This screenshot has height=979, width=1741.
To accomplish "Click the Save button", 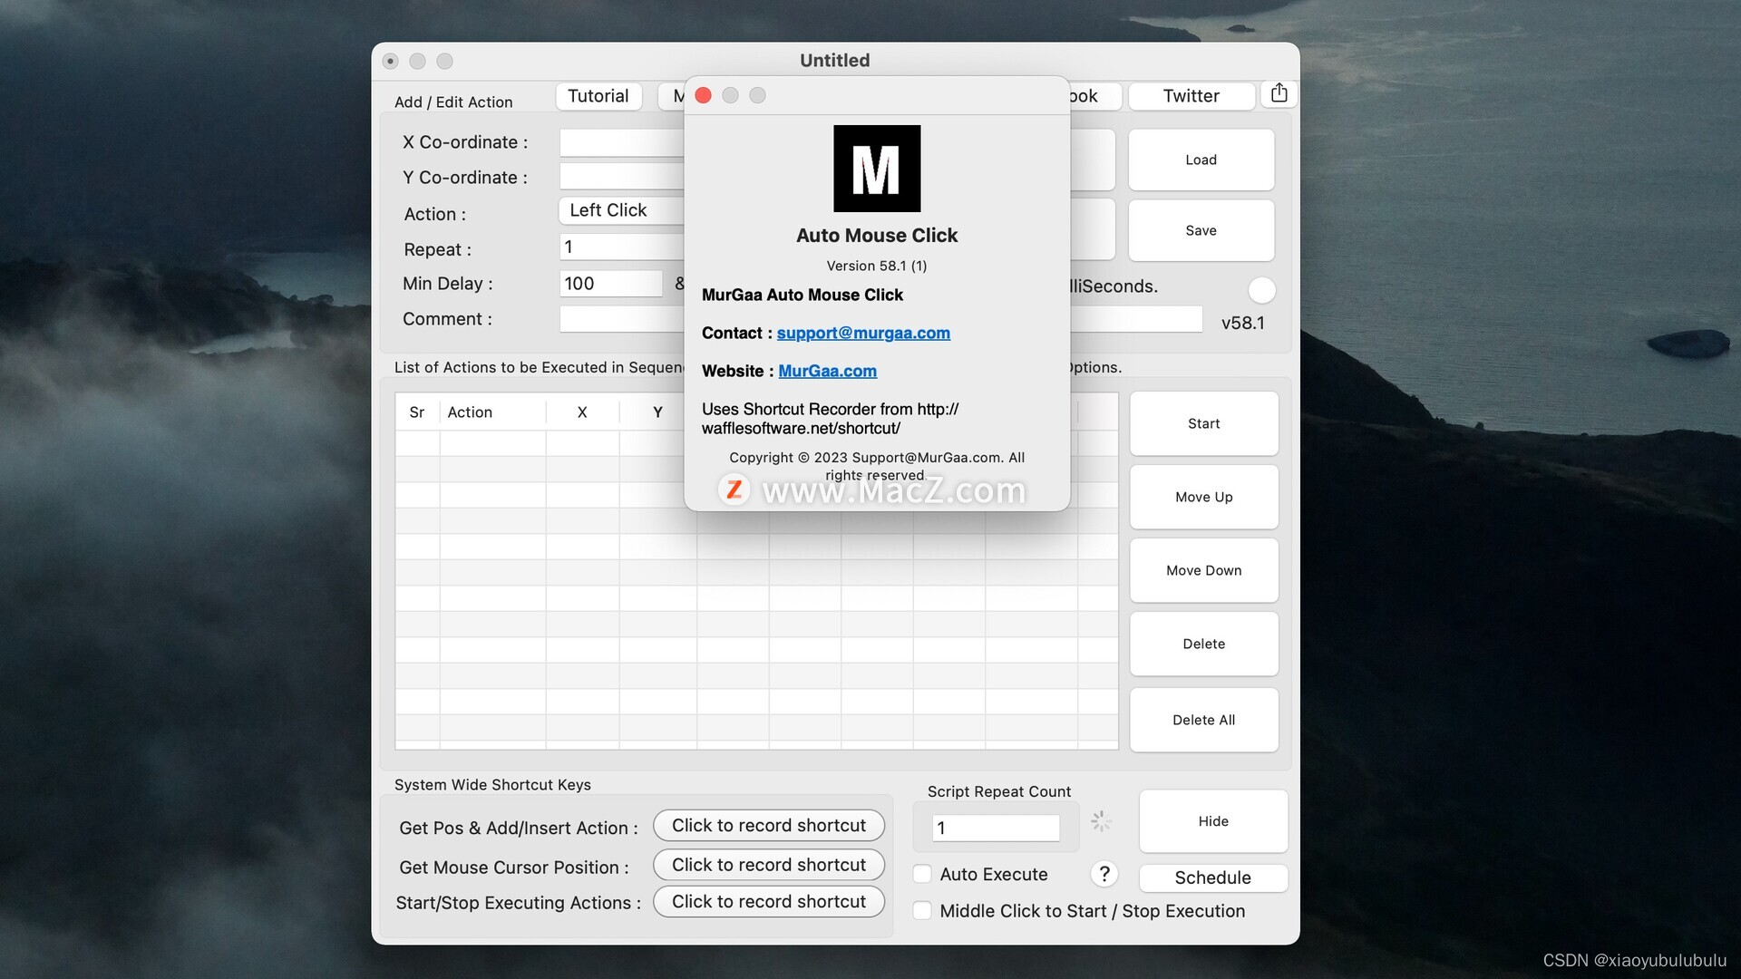I will [x=1201, y=230].
